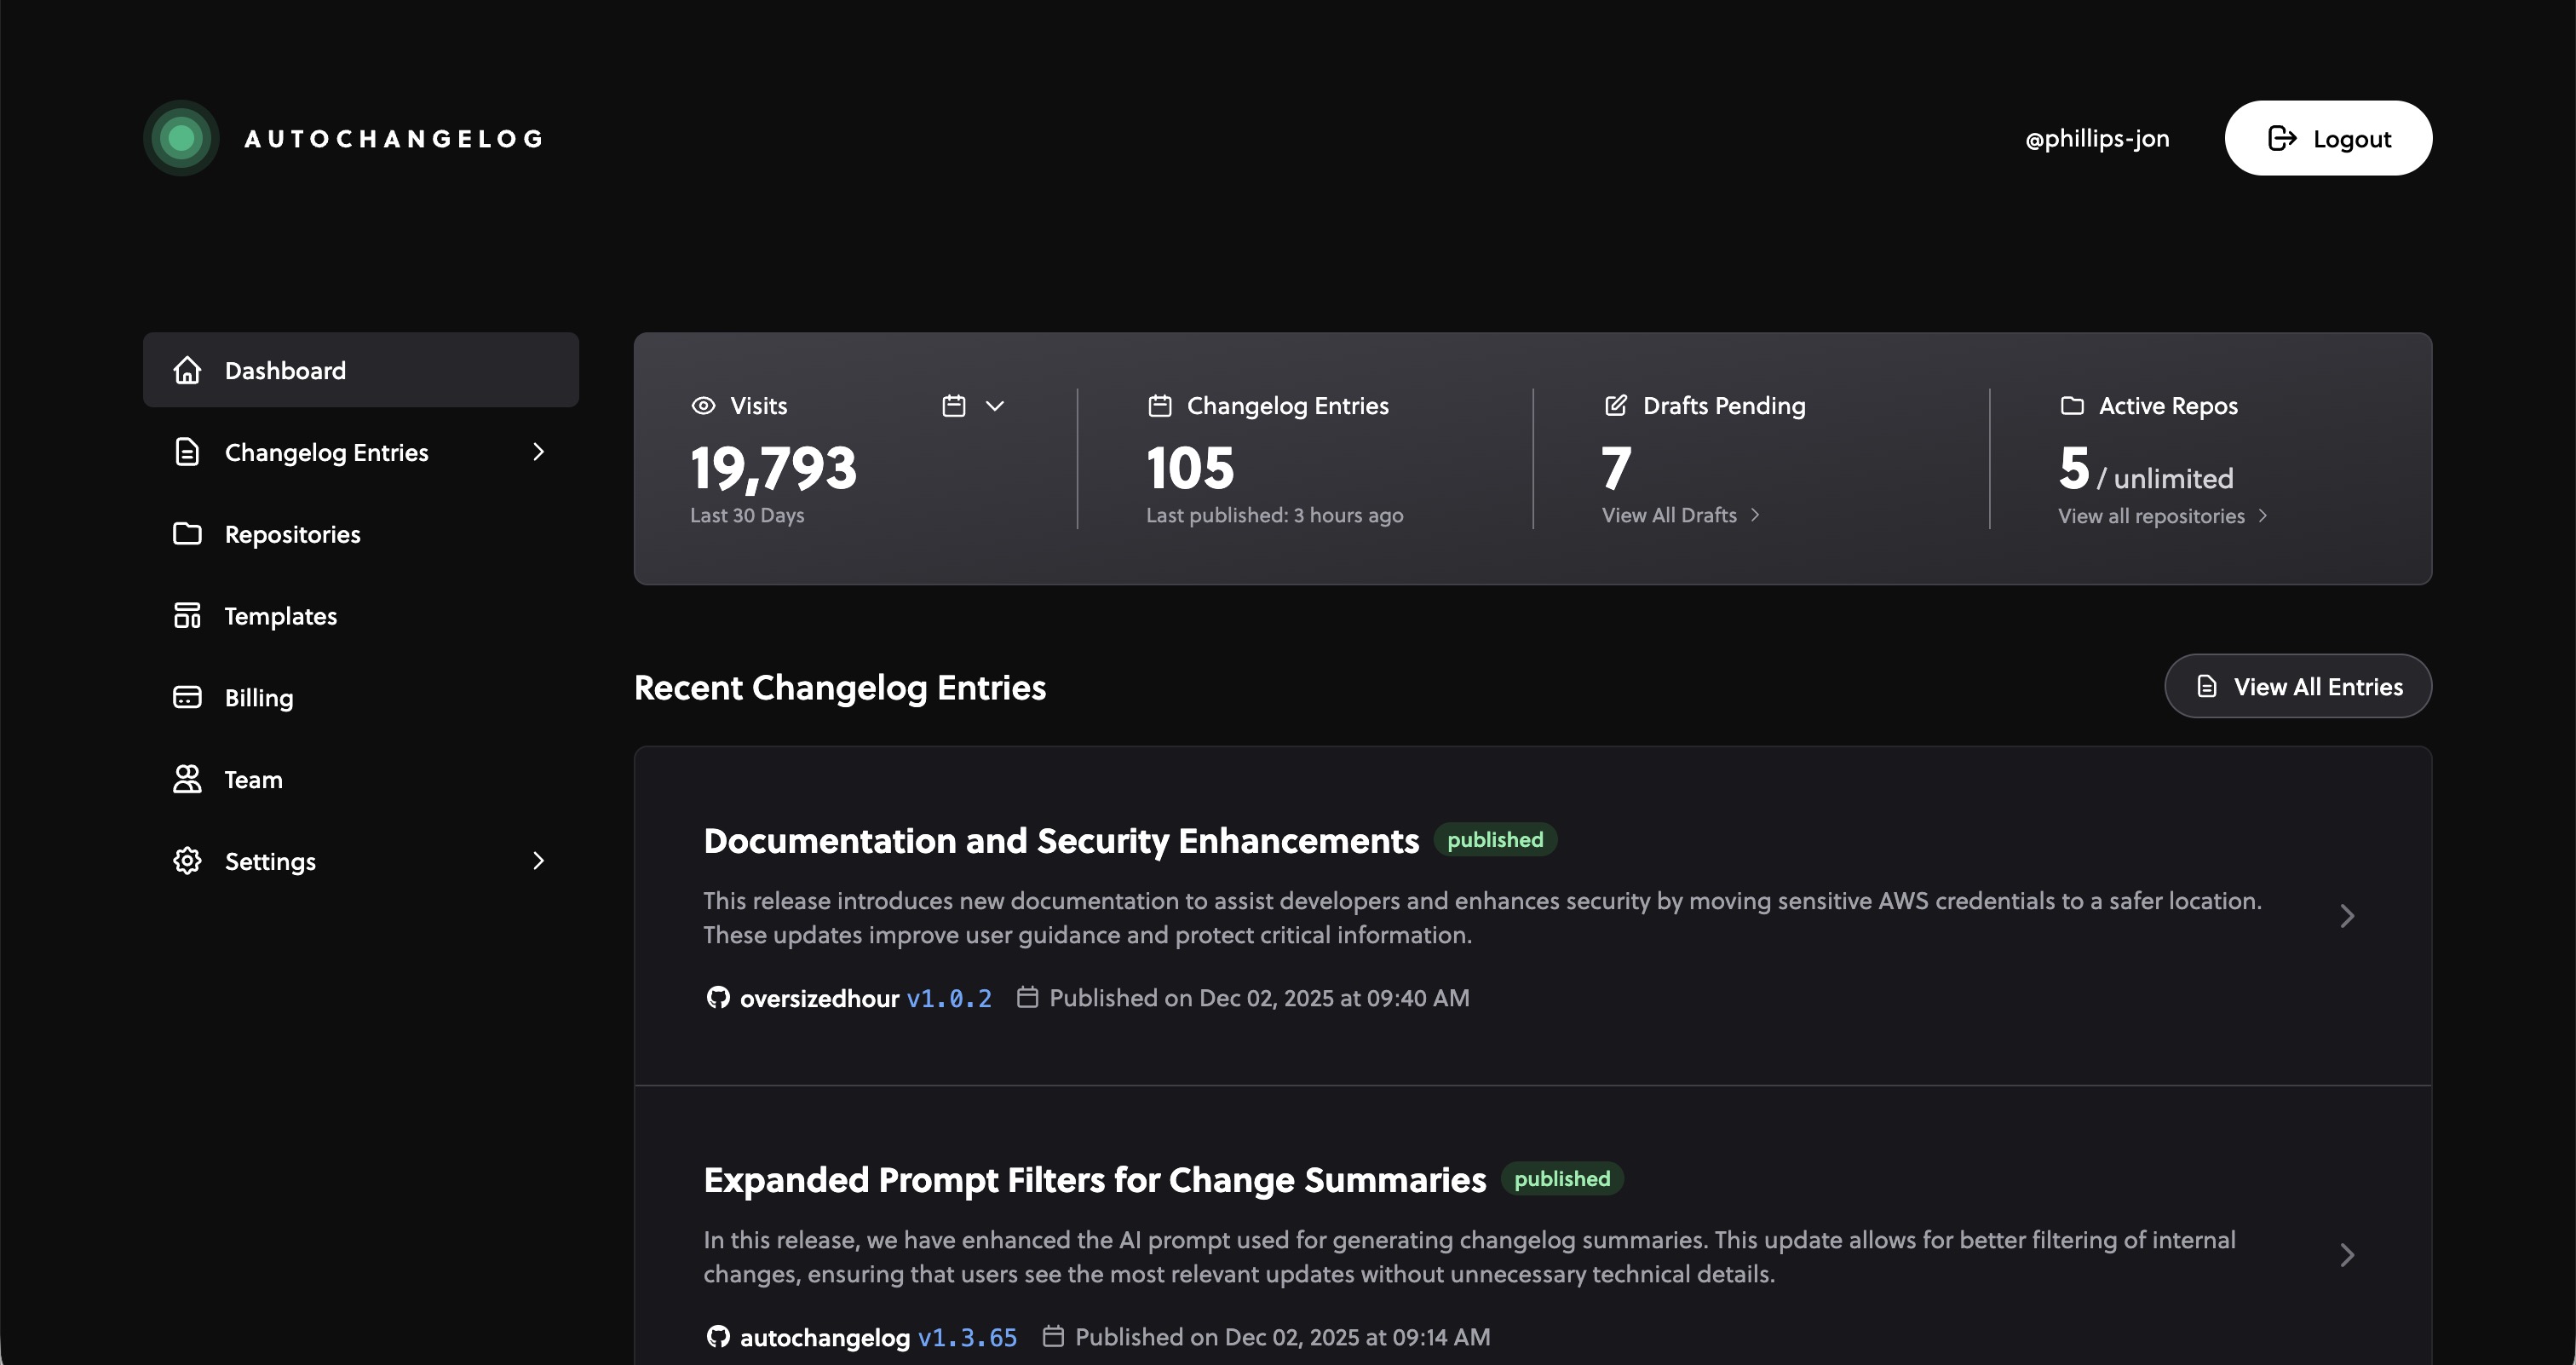
Task: Open the Visits date range dropdown
Action: (x=973, y=406)
